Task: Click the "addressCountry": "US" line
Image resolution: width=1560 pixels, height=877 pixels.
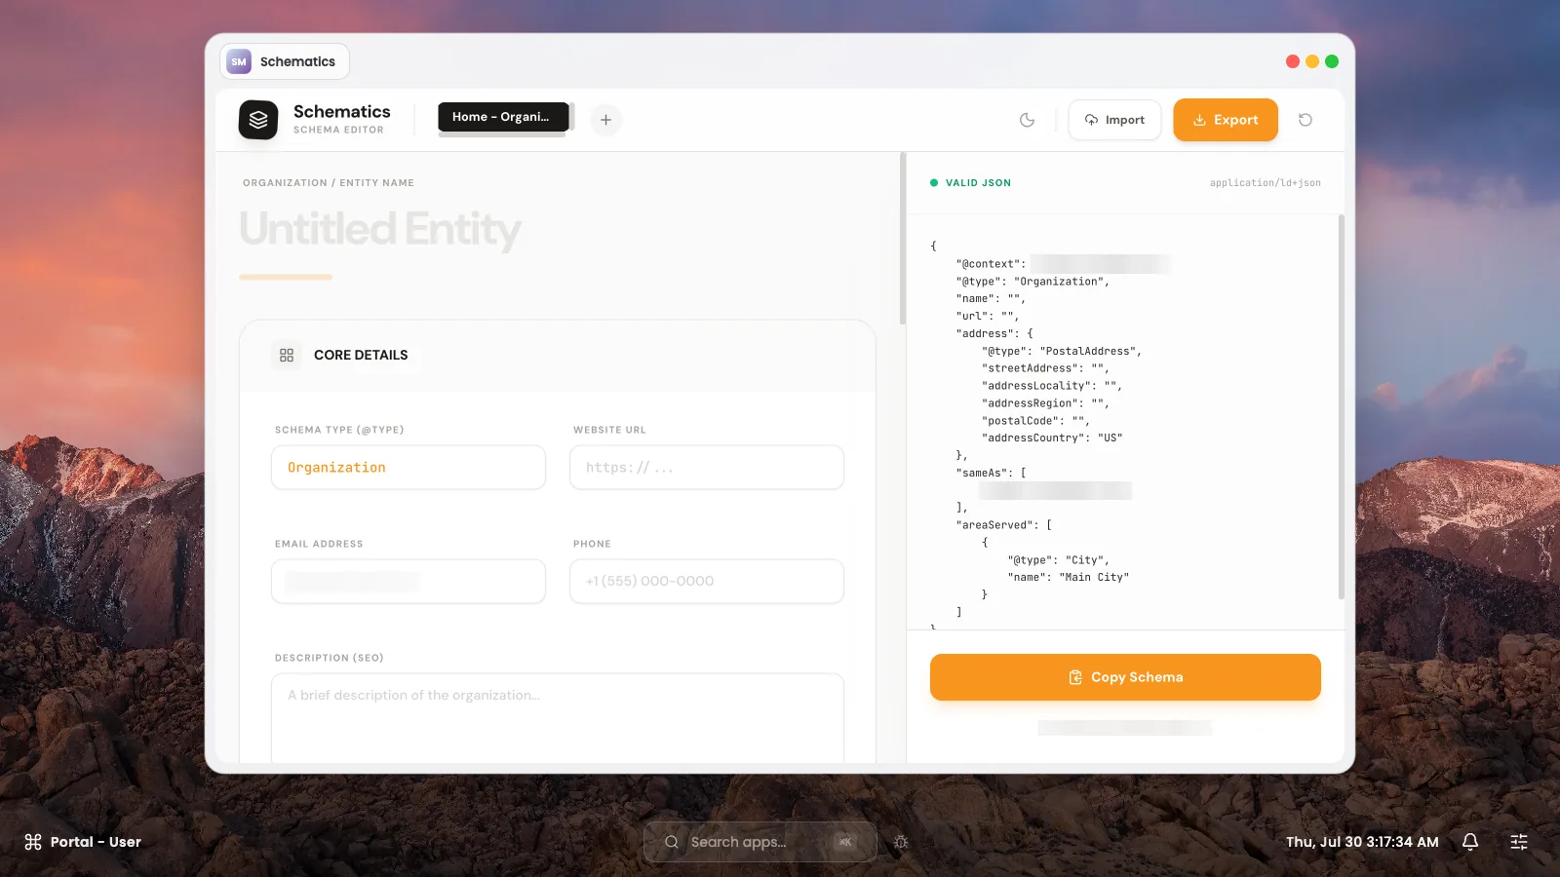Action: [1052, 438]
